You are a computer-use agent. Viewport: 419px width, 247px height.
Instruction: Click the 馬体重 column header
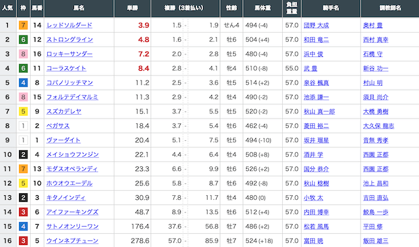pos(263,8)
